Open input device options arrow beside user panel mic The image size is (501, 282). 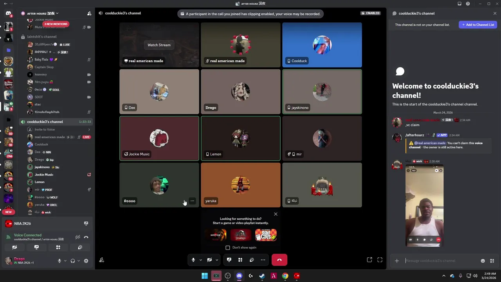point(65,261)
